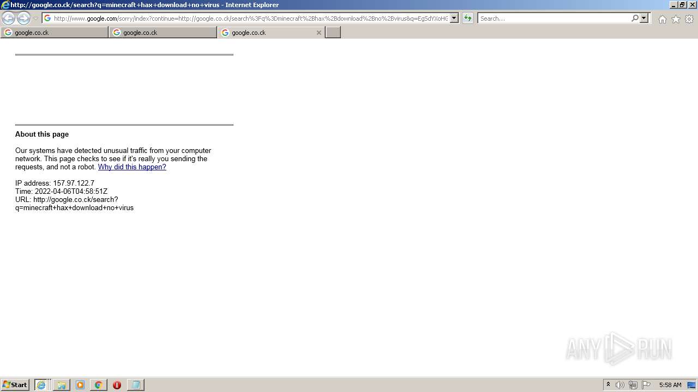Viewport: 698px width, 392px height.
Task: Click Internet Explorer taskbar icon
Action: click(x=41, y=385)
